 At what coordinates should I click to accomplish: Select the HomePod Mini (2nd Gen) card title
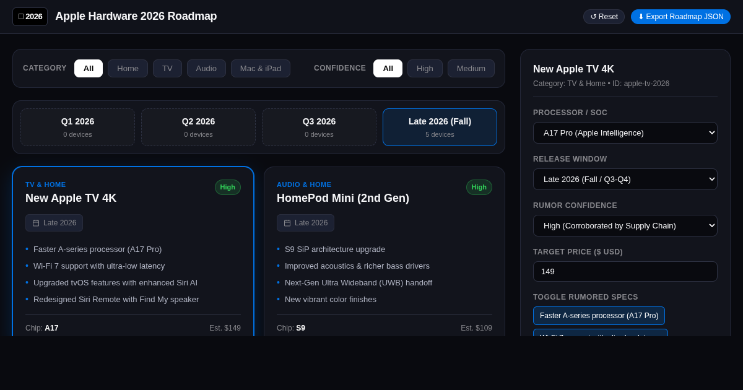click(x=343, y=198)
